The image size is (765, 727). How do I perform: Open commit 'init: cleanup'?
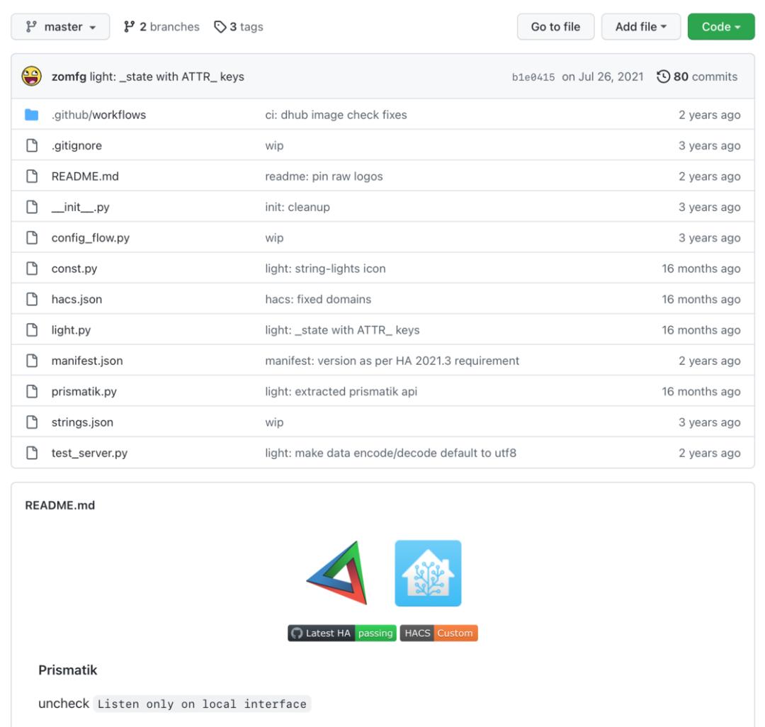click(x=297, y=207)
